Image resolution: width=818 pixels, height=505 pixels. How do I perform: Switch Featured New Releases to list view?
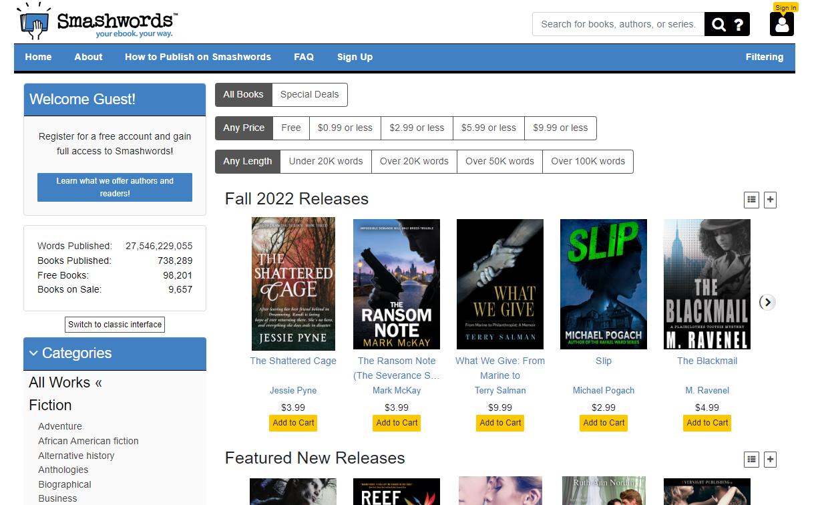pos(752,459)
